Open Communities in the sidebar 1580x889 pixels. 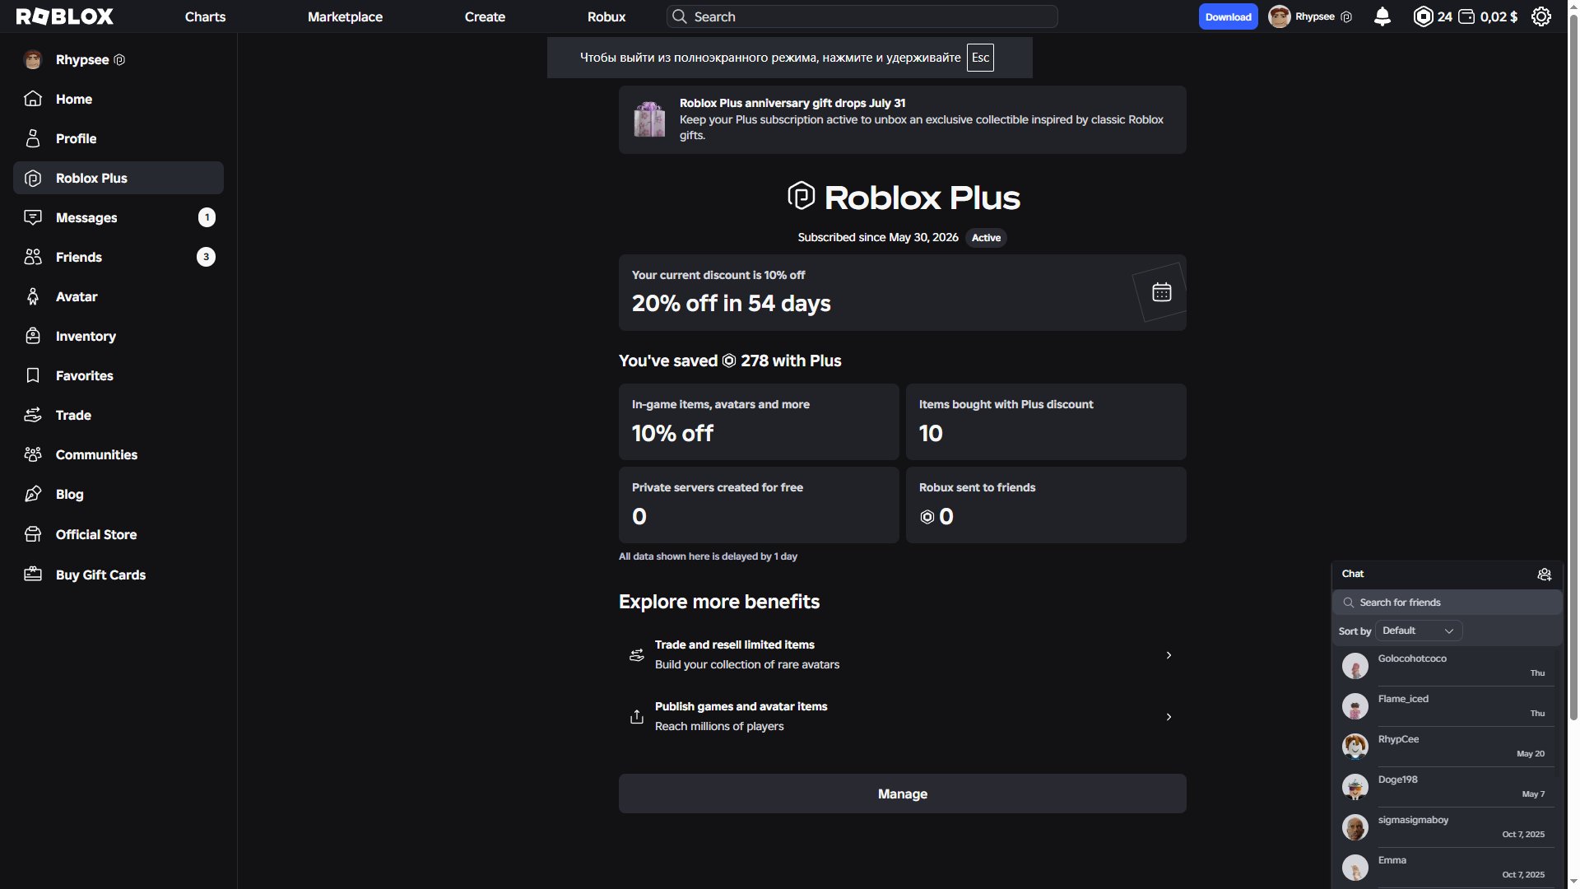pos(118,454)
